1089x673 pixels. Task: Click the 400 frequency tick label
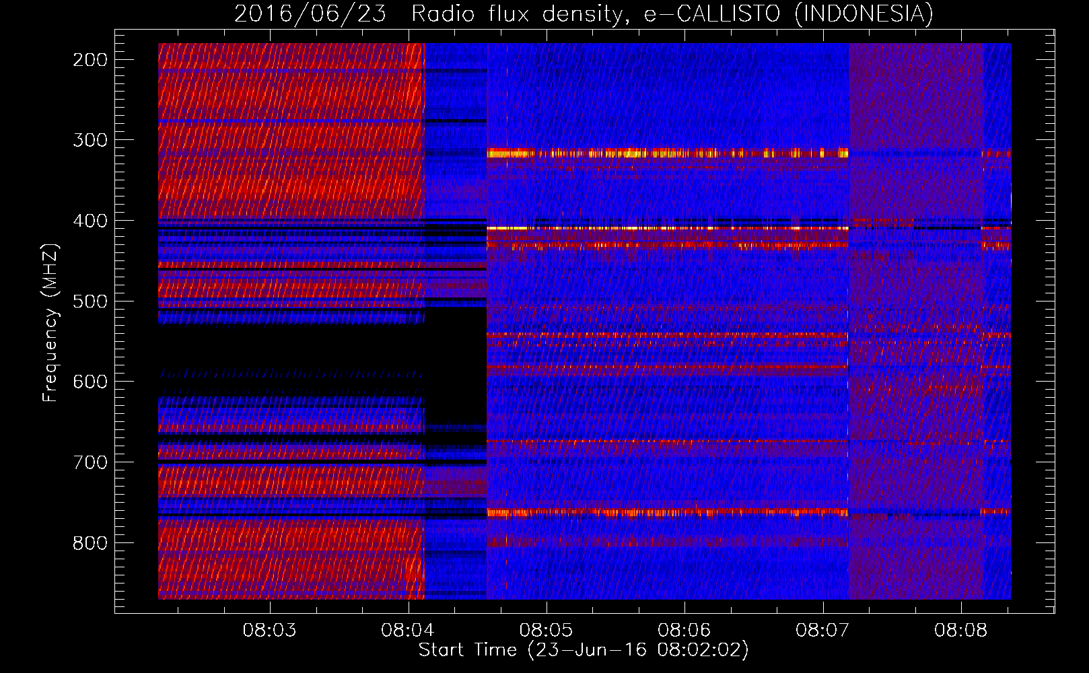click(90, 221)
